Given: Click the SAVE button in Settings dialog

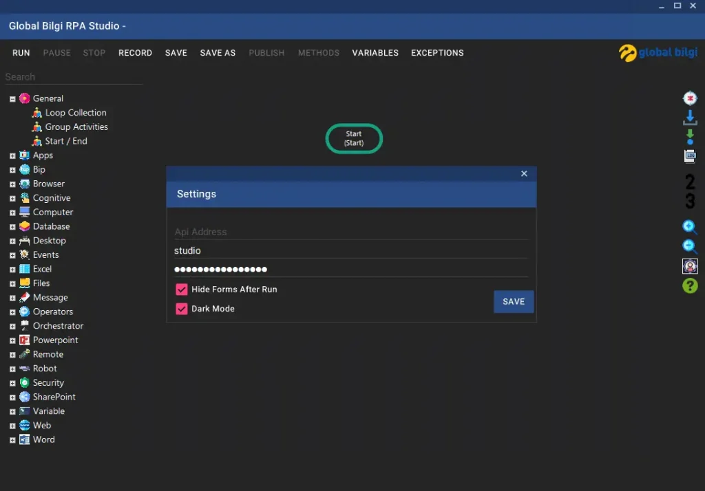Looking at the screenshot, I should pyautogui.click(x=514, y=301).
